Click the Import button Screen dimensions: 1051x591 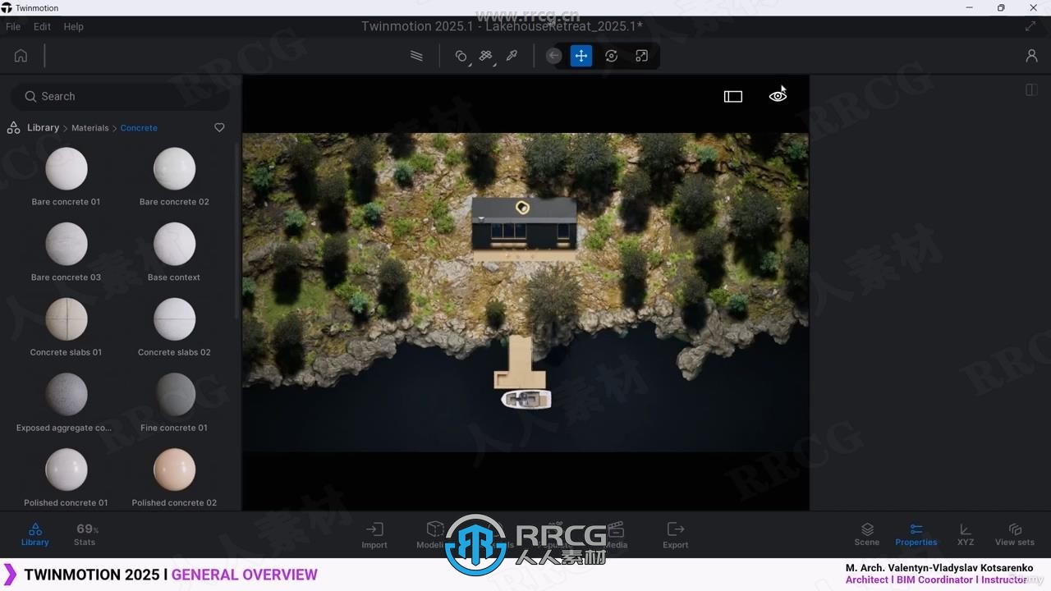tap(374, 534)
